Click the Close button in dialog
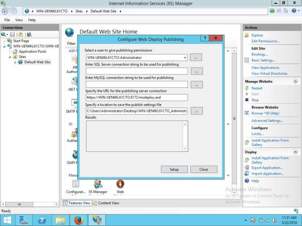The width and height of the screenshot is (302, 226). [x=203, y=169]
